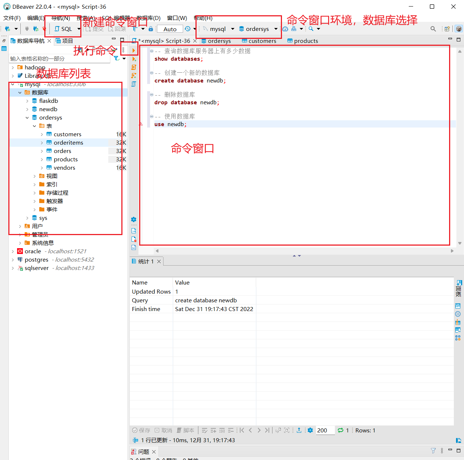Screen dimensions: 464x460
Task: Switch to the 项目 tab
Action: click(x=64, y=41)
